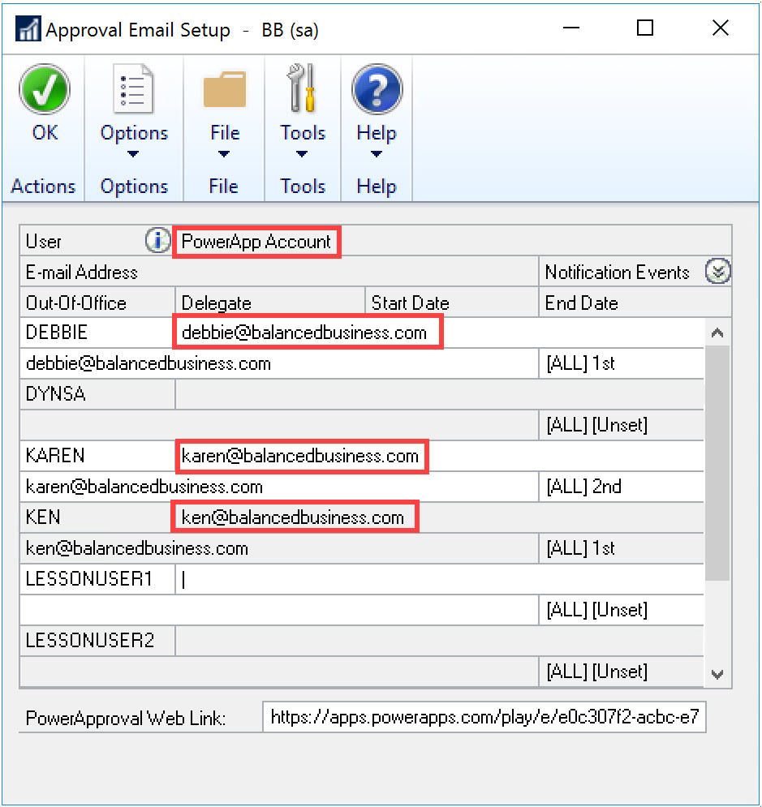Select KEN's [ALL] 1st notification events cell
The image size is (762, 807).
pyautogui.click(x=621, y=548)
